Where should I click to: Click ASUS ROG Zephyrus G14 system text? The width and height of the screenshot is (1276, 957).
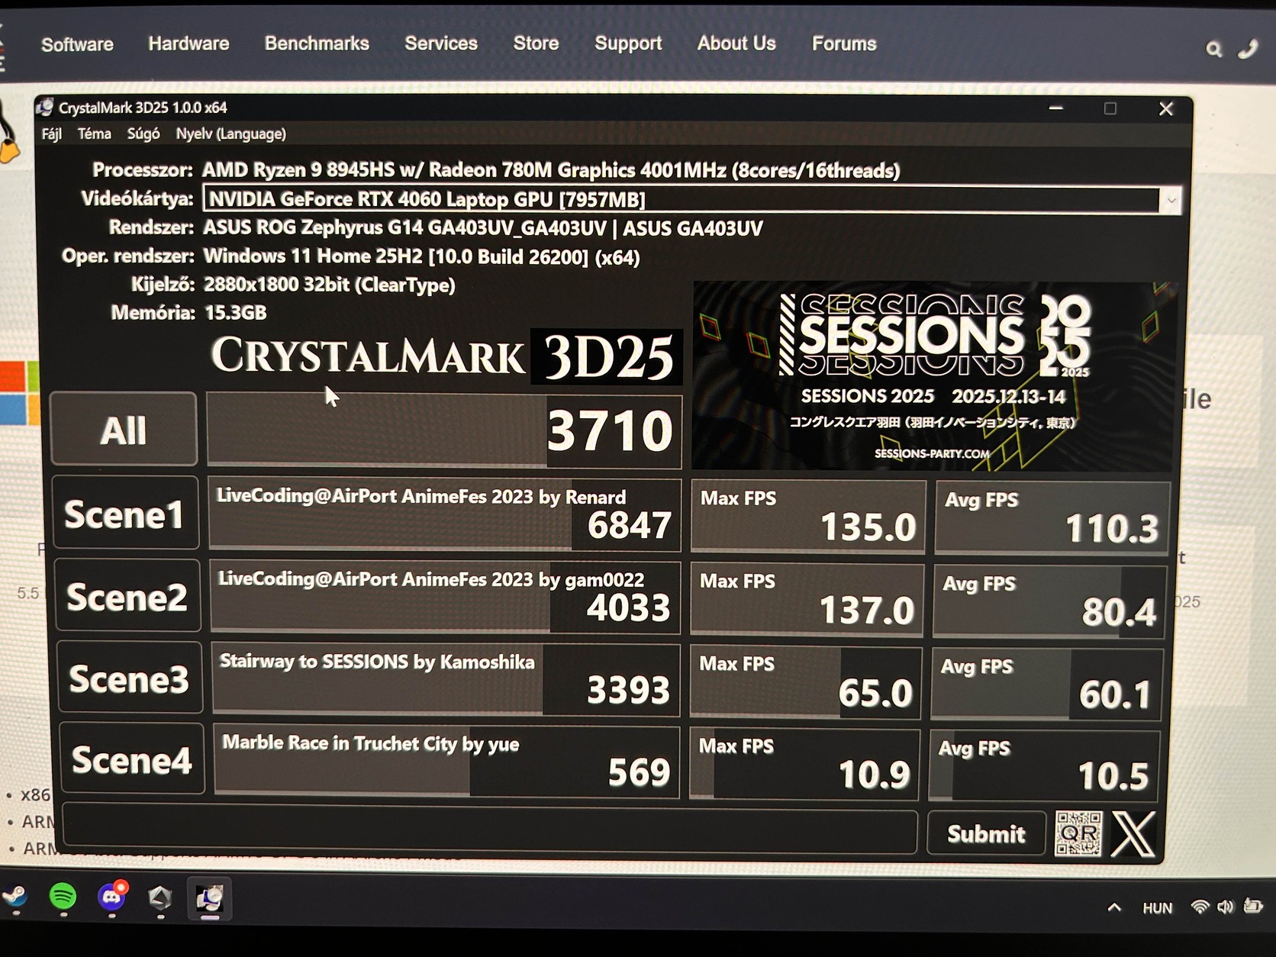pos(483,228)
